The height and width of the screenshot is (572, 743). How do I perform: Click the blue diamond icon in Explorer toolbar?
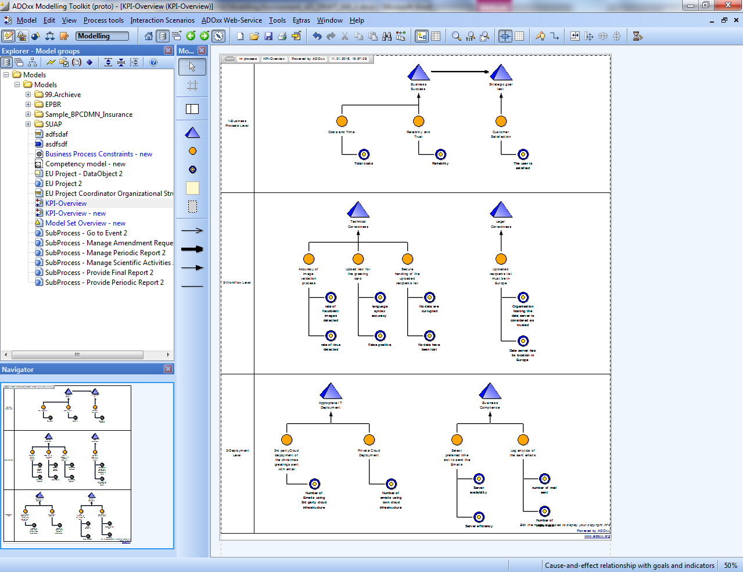coord(89,62)
